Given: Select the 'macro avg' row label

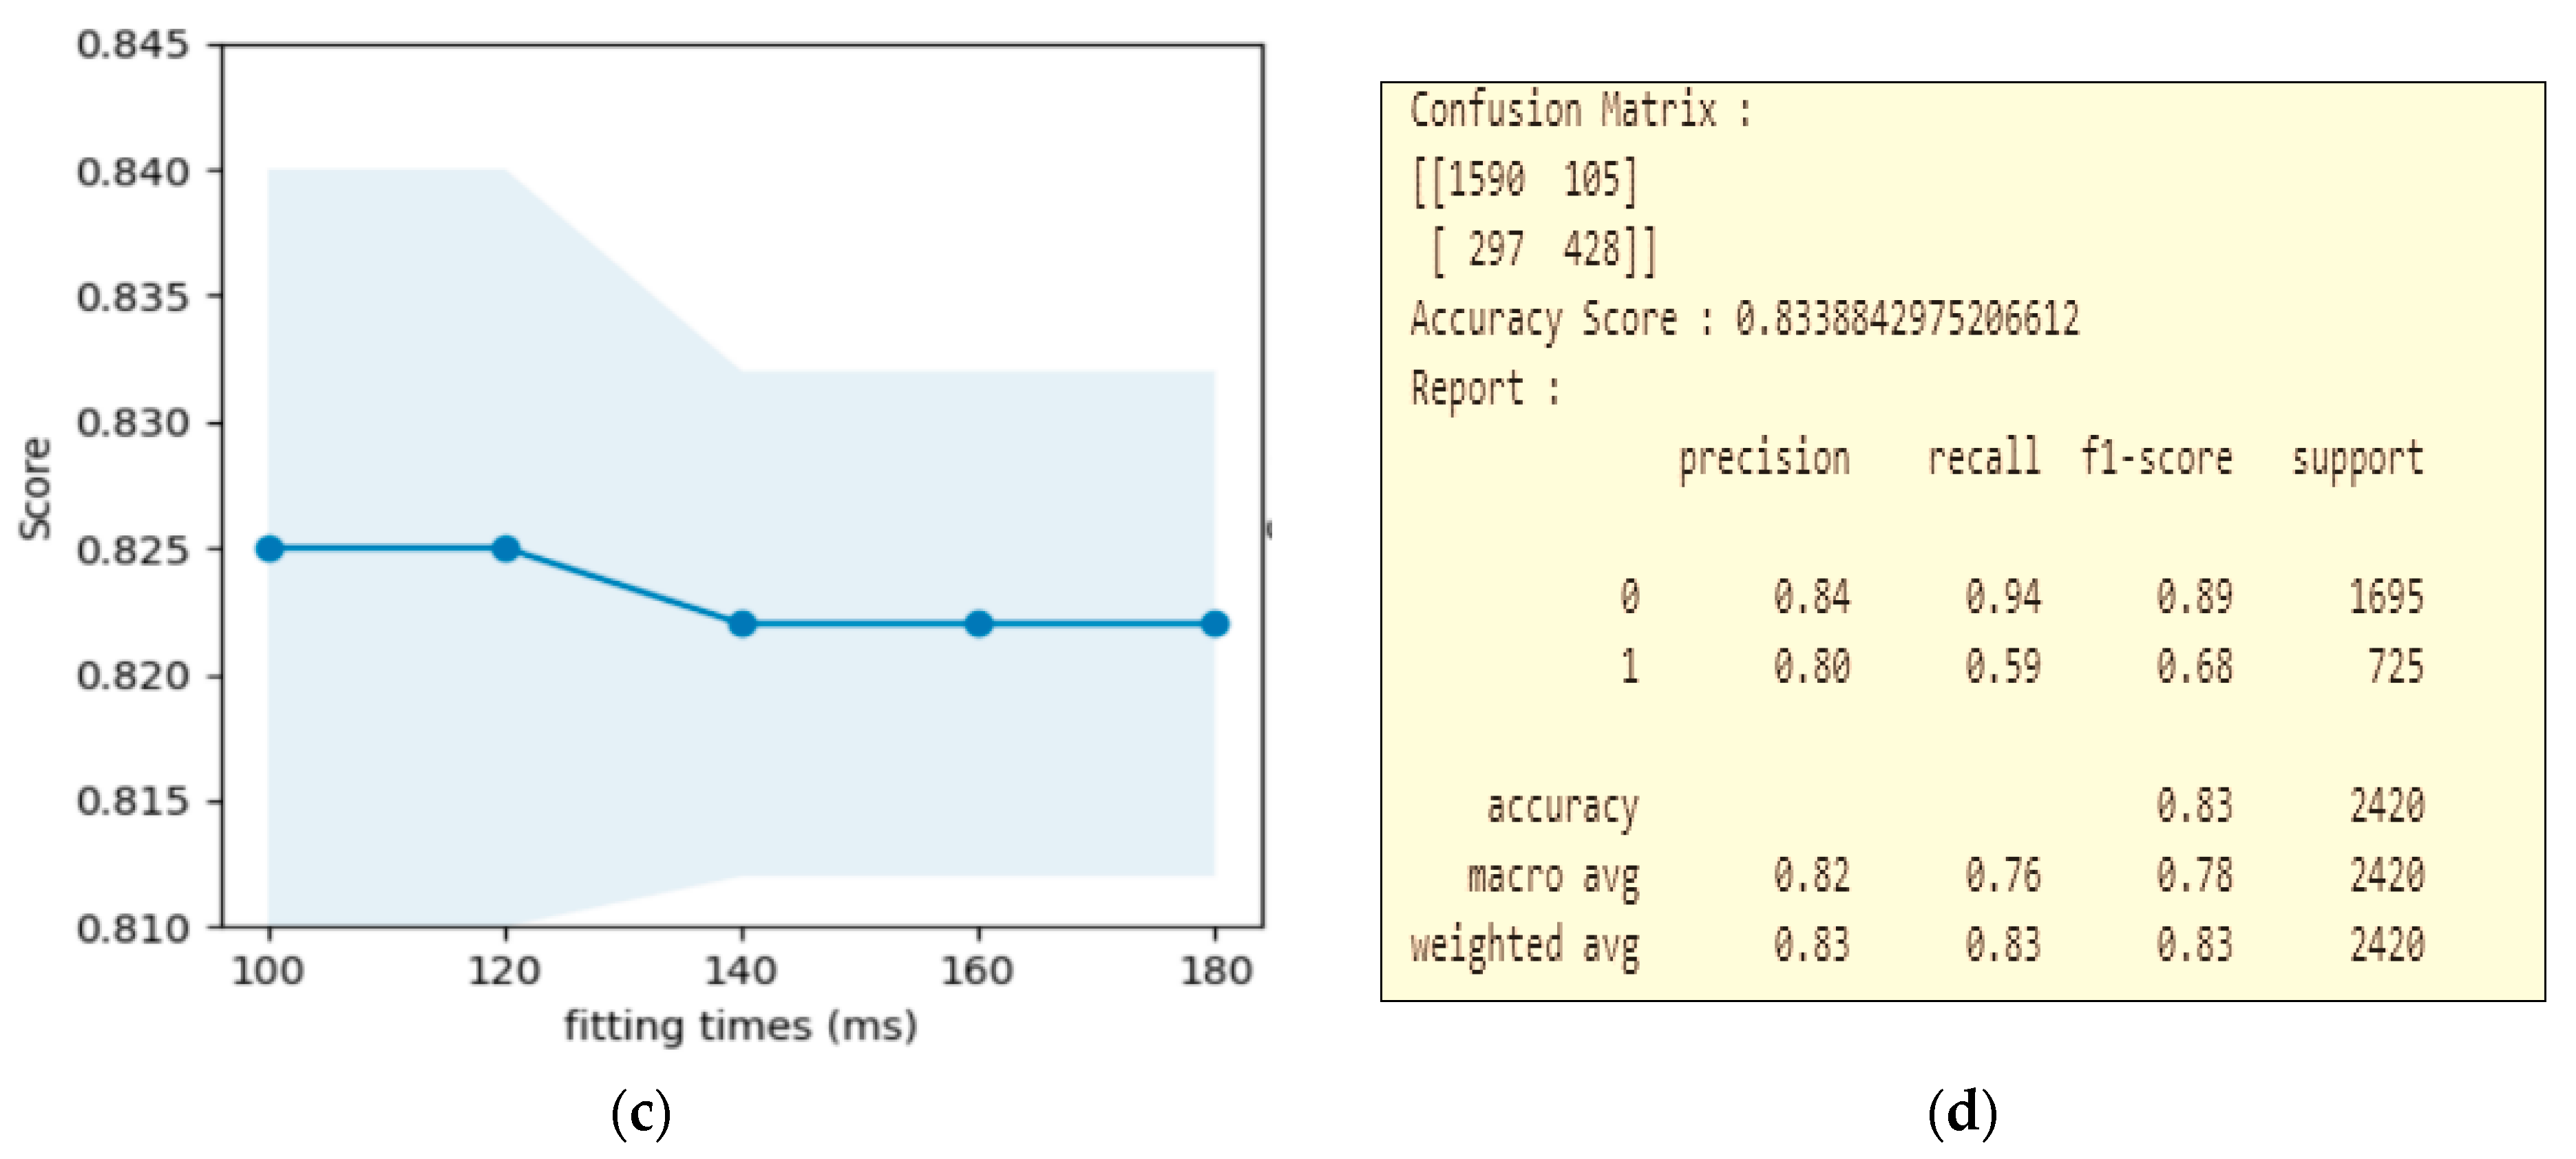Looking at the screenshot, I should pyautogui.click(x=1553, y=877).
